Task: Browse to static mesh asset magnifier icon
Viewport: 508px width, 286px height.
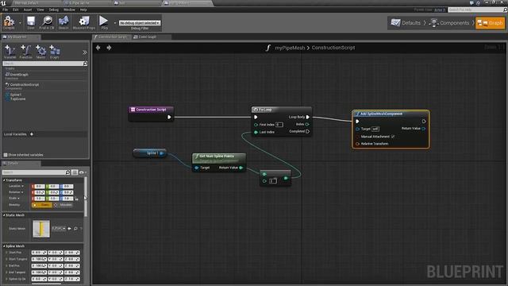Action: point(75,228)
